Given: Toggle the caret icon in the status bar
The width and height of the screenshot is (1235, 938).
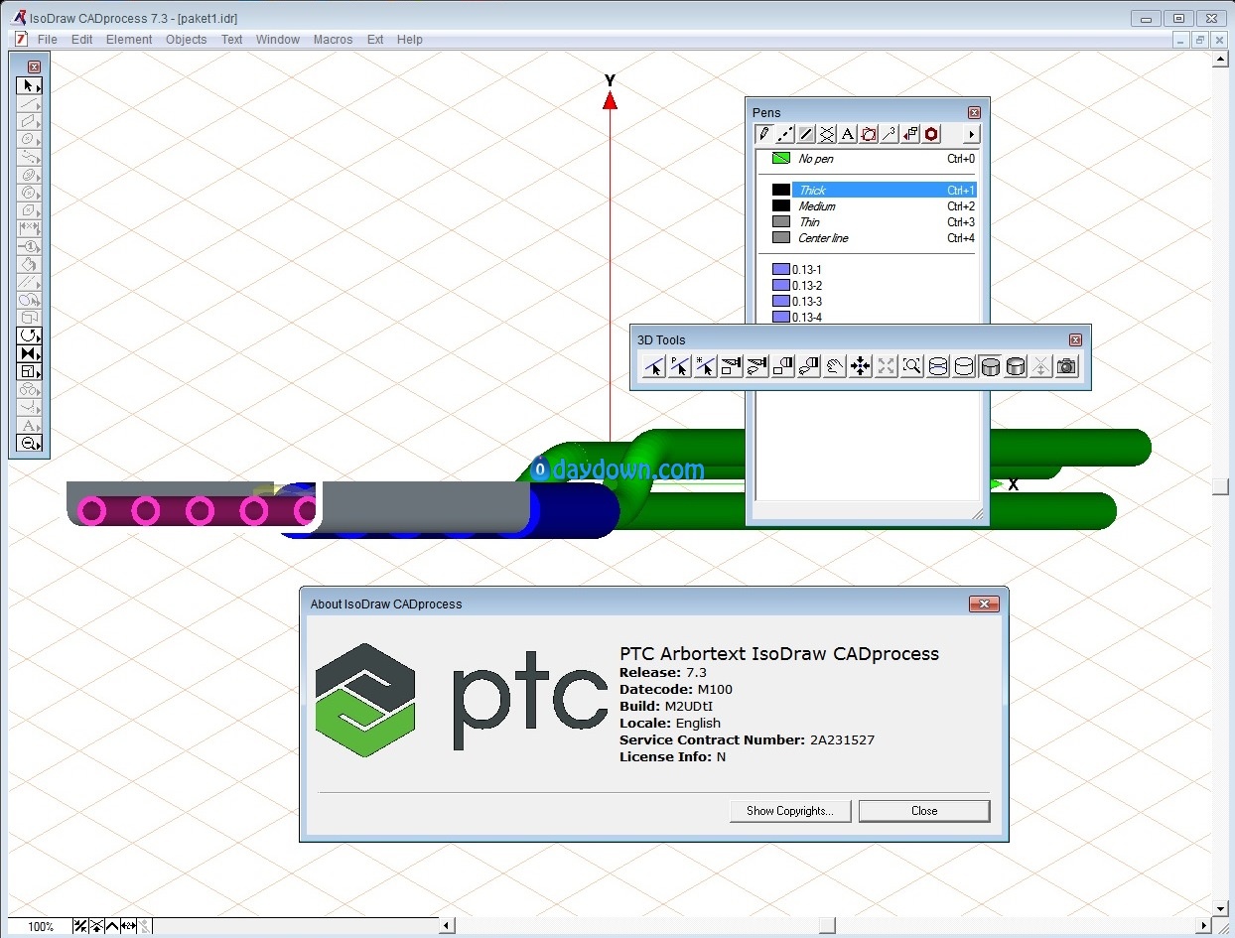Looking at the screenshot, I should [112, 926].
